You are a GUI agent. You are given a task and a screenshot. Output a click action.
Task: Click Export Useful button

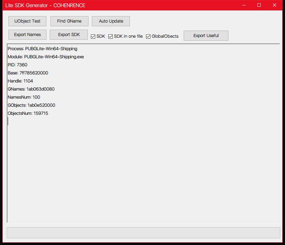tap(206, 36)
